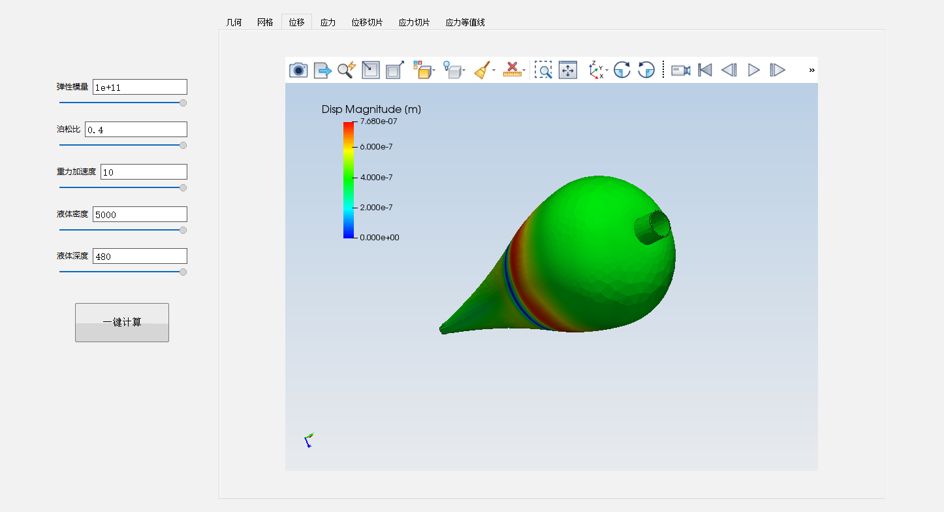Viewport: 944px width, 512px height.
Task: Open the 应力切片 tab
Action: pos(414,22)
